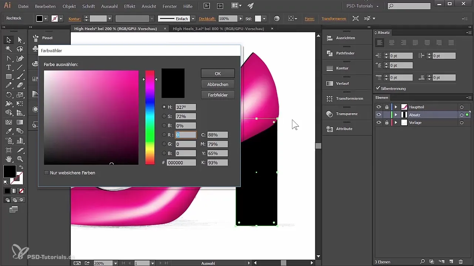Swap fill and stroke colors
Screen dimensions: 474x266
tap(21, 168)
